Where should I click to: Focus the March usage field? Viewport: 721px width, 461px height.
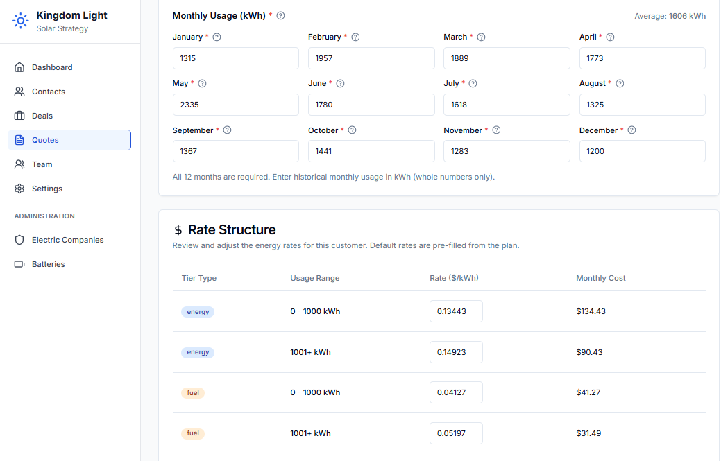pyautogui.click(x=507, y=58)
